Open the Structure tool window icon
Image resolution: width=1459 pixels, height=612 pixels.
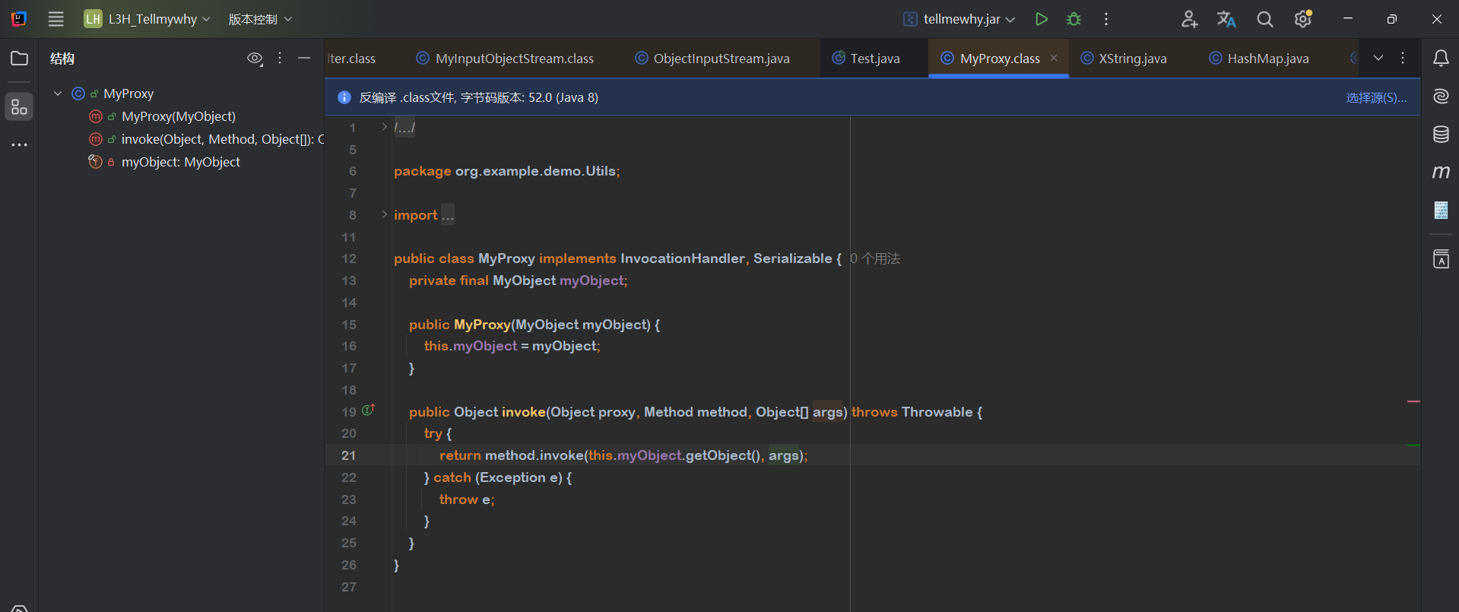pos(19,107)
